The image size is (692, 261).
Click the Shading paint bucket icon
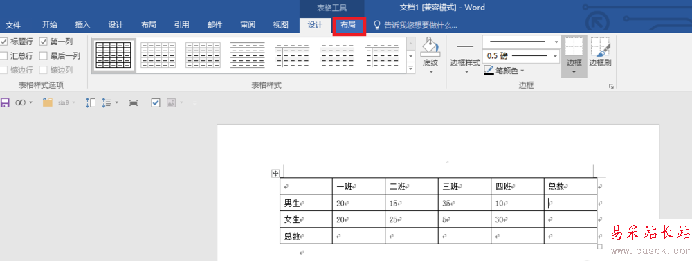[430, 47]
